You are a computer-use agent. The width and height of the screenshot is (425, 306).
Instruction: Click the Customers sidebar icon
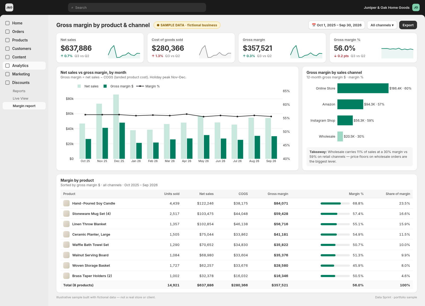(x=7, y=49)
